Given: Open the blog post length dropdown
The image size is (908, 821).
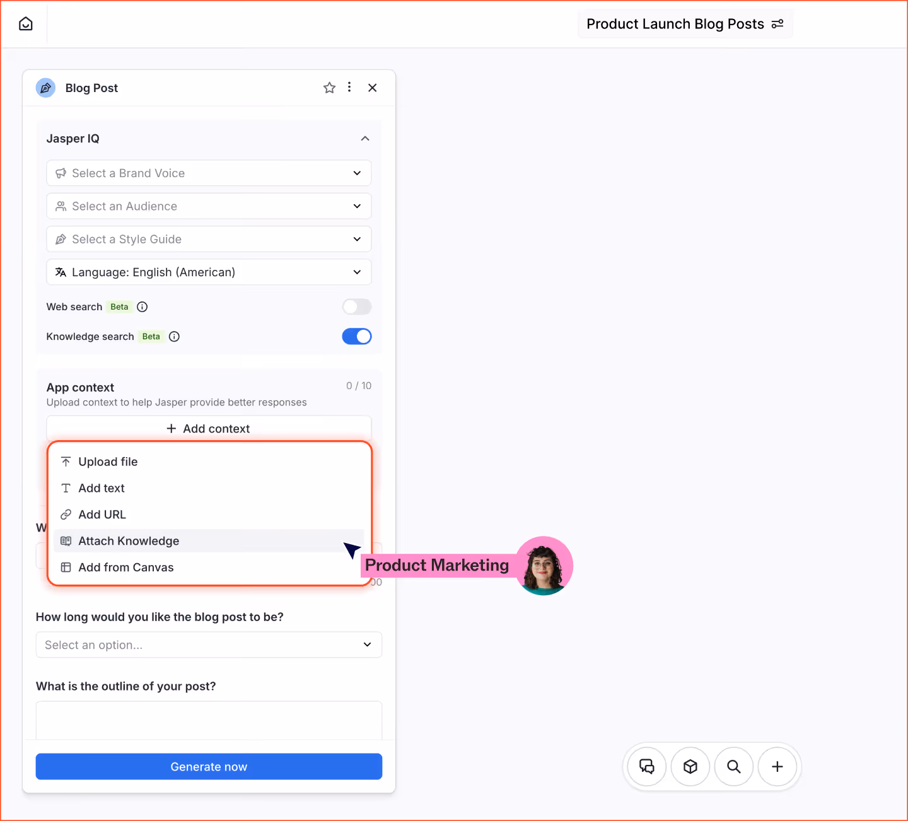Looking at the screenshot, I should [x=209, y=644].
